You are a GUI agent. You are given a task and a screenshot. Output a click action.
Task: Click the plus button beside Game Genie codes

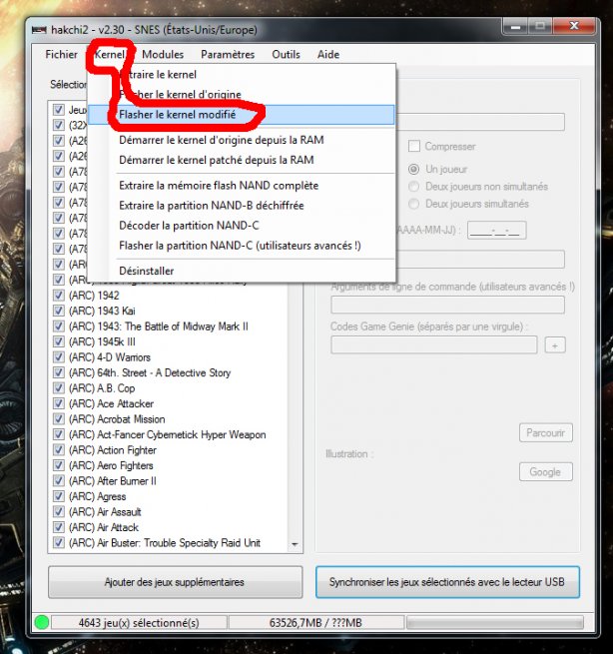555,345
